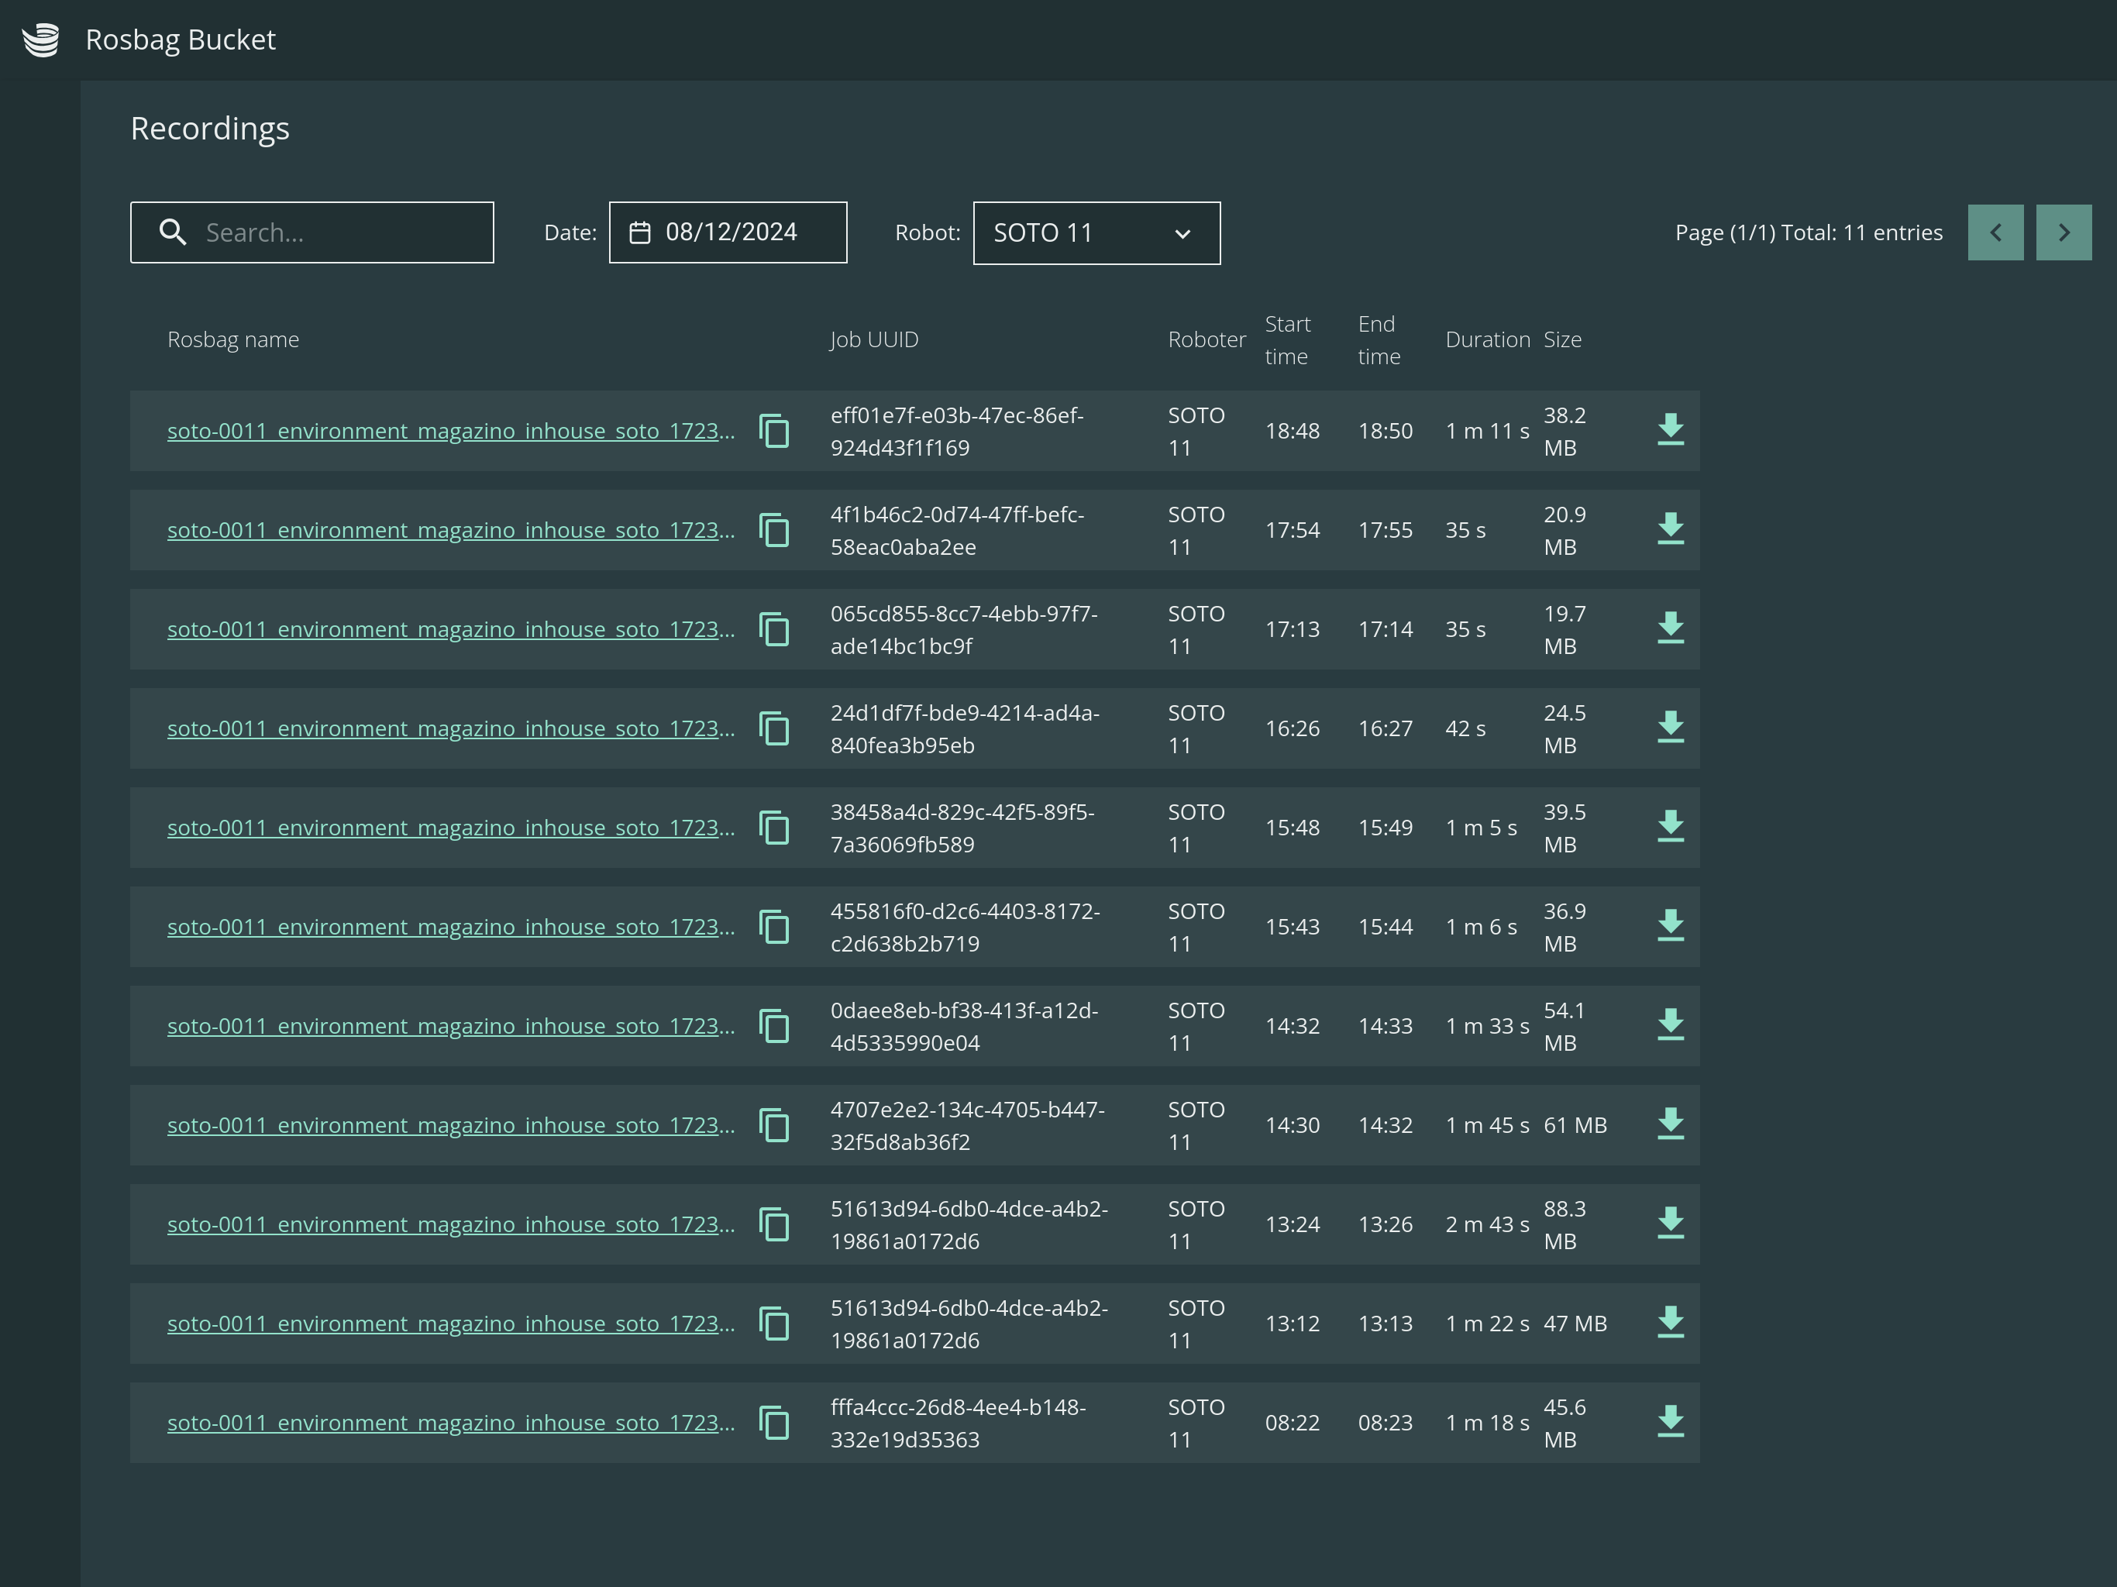Go to the next page of recordings
Image resolution: width=2117 pixels, height=1587 pixels.
2063,232
